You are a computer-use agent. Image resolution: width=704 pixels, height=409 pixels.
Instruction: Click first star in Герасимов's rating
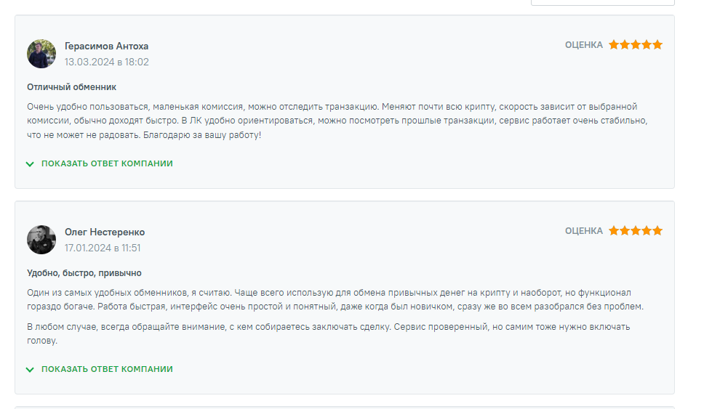click(x=614, y=45)
